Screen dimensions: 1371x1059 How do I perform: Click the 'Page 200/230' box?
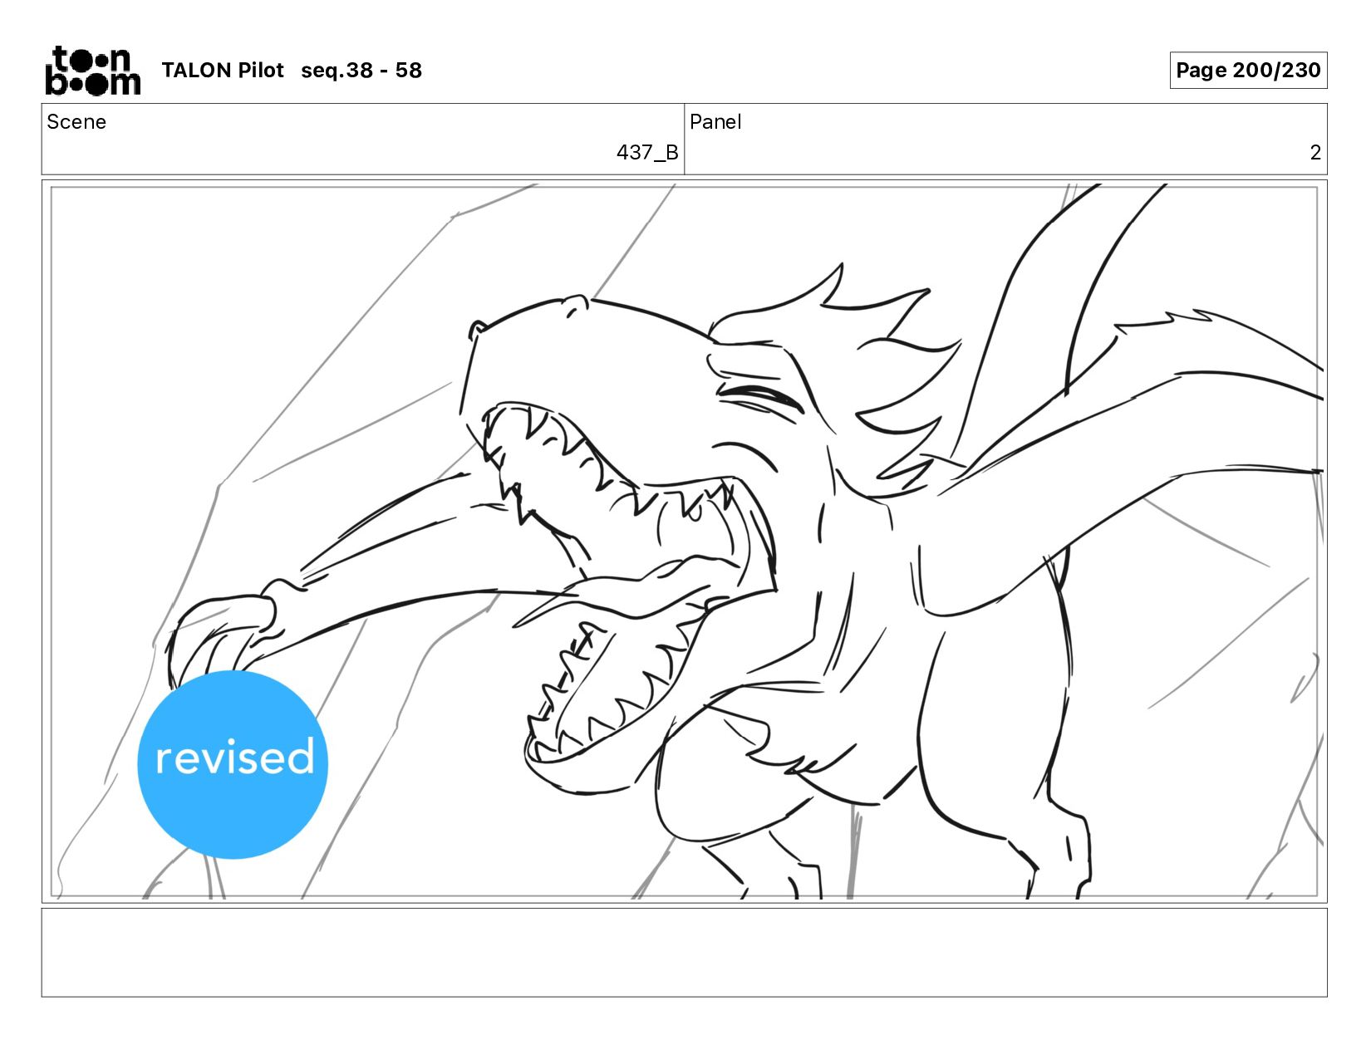coord(1248,71)
